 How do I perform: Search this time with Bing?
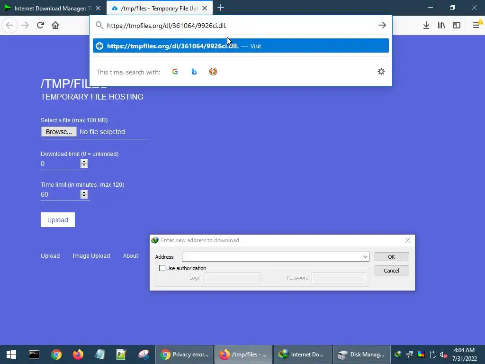tap(194, 72)
